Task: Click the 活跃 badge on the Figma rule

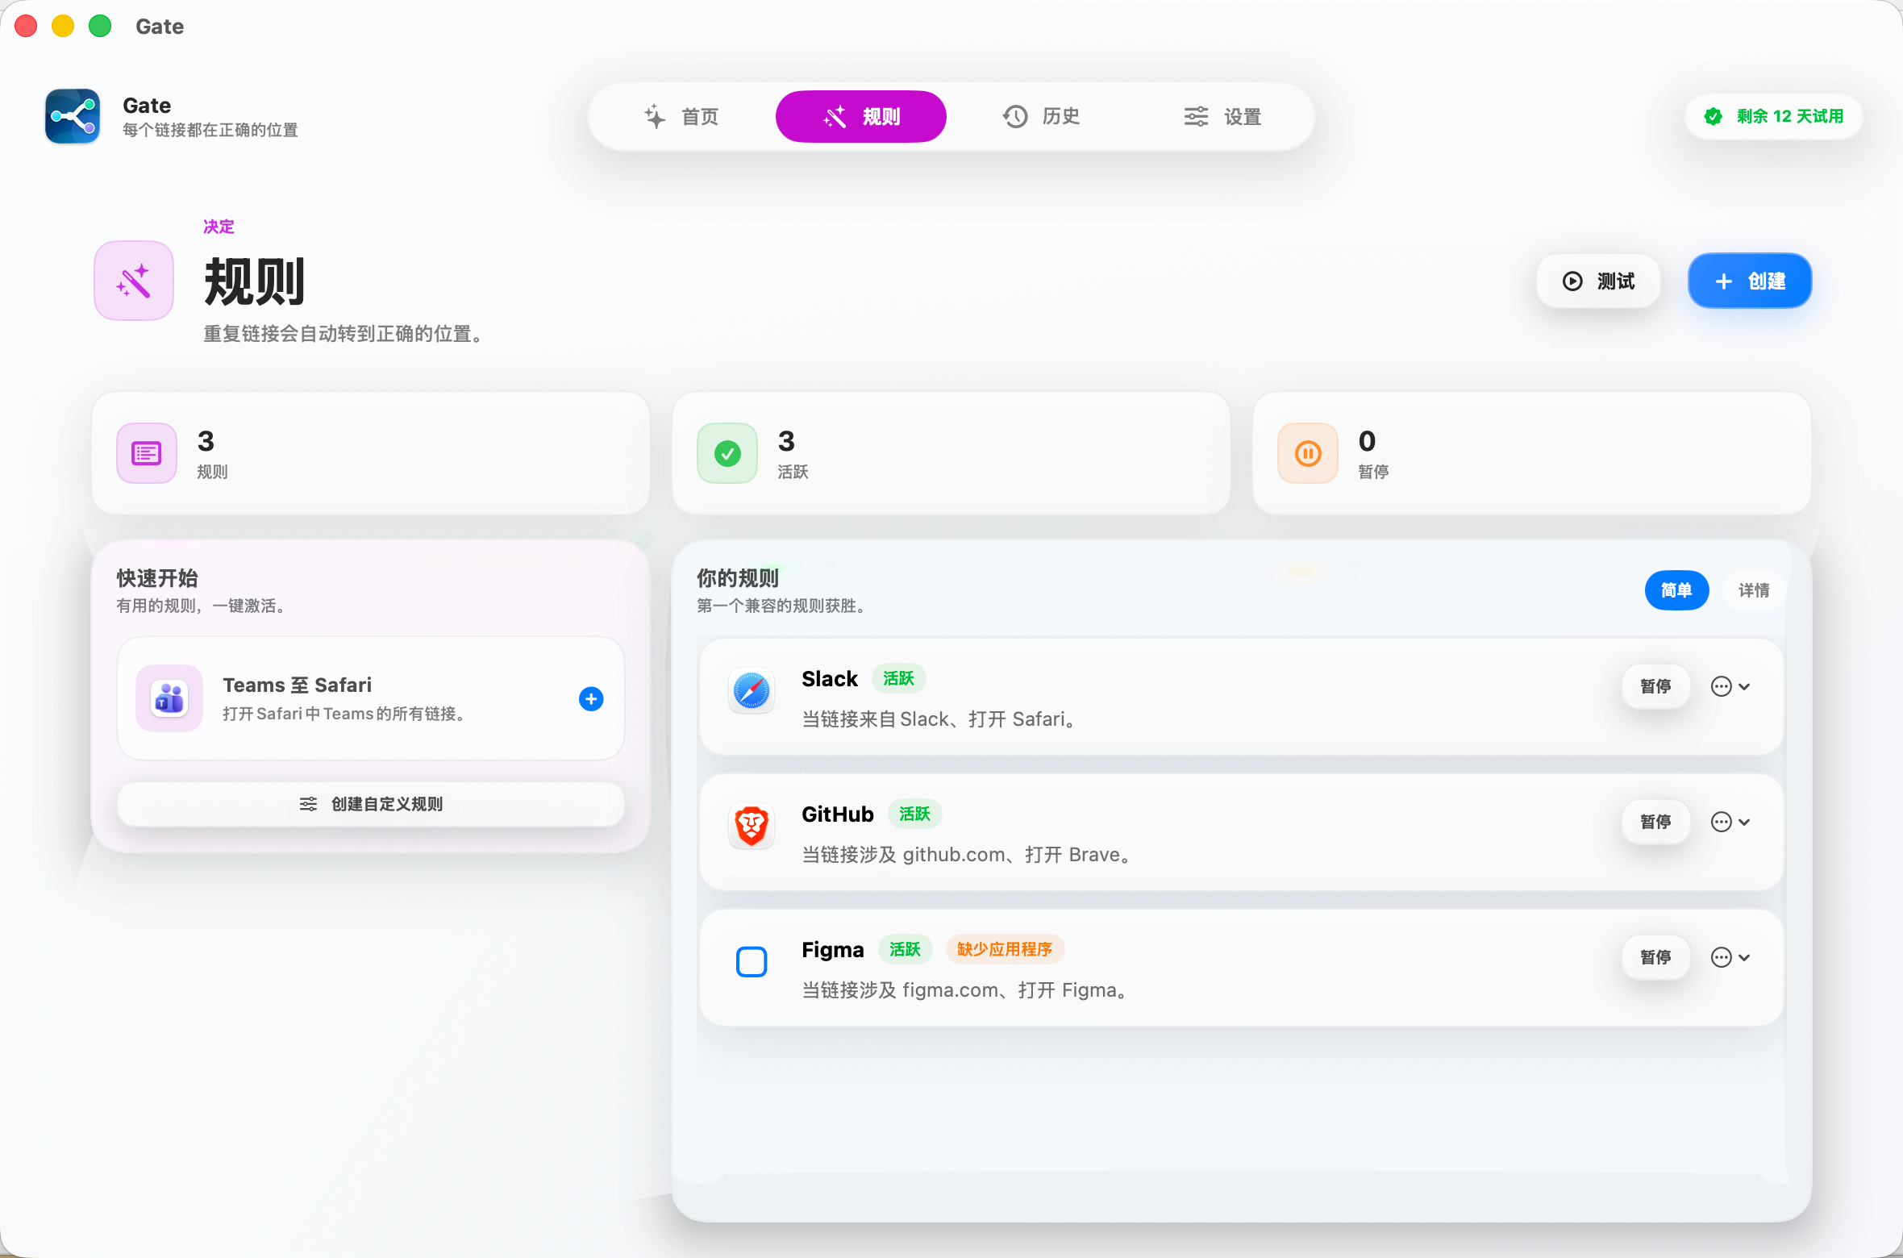Action: pyautogui.click(x=905, y=949)
